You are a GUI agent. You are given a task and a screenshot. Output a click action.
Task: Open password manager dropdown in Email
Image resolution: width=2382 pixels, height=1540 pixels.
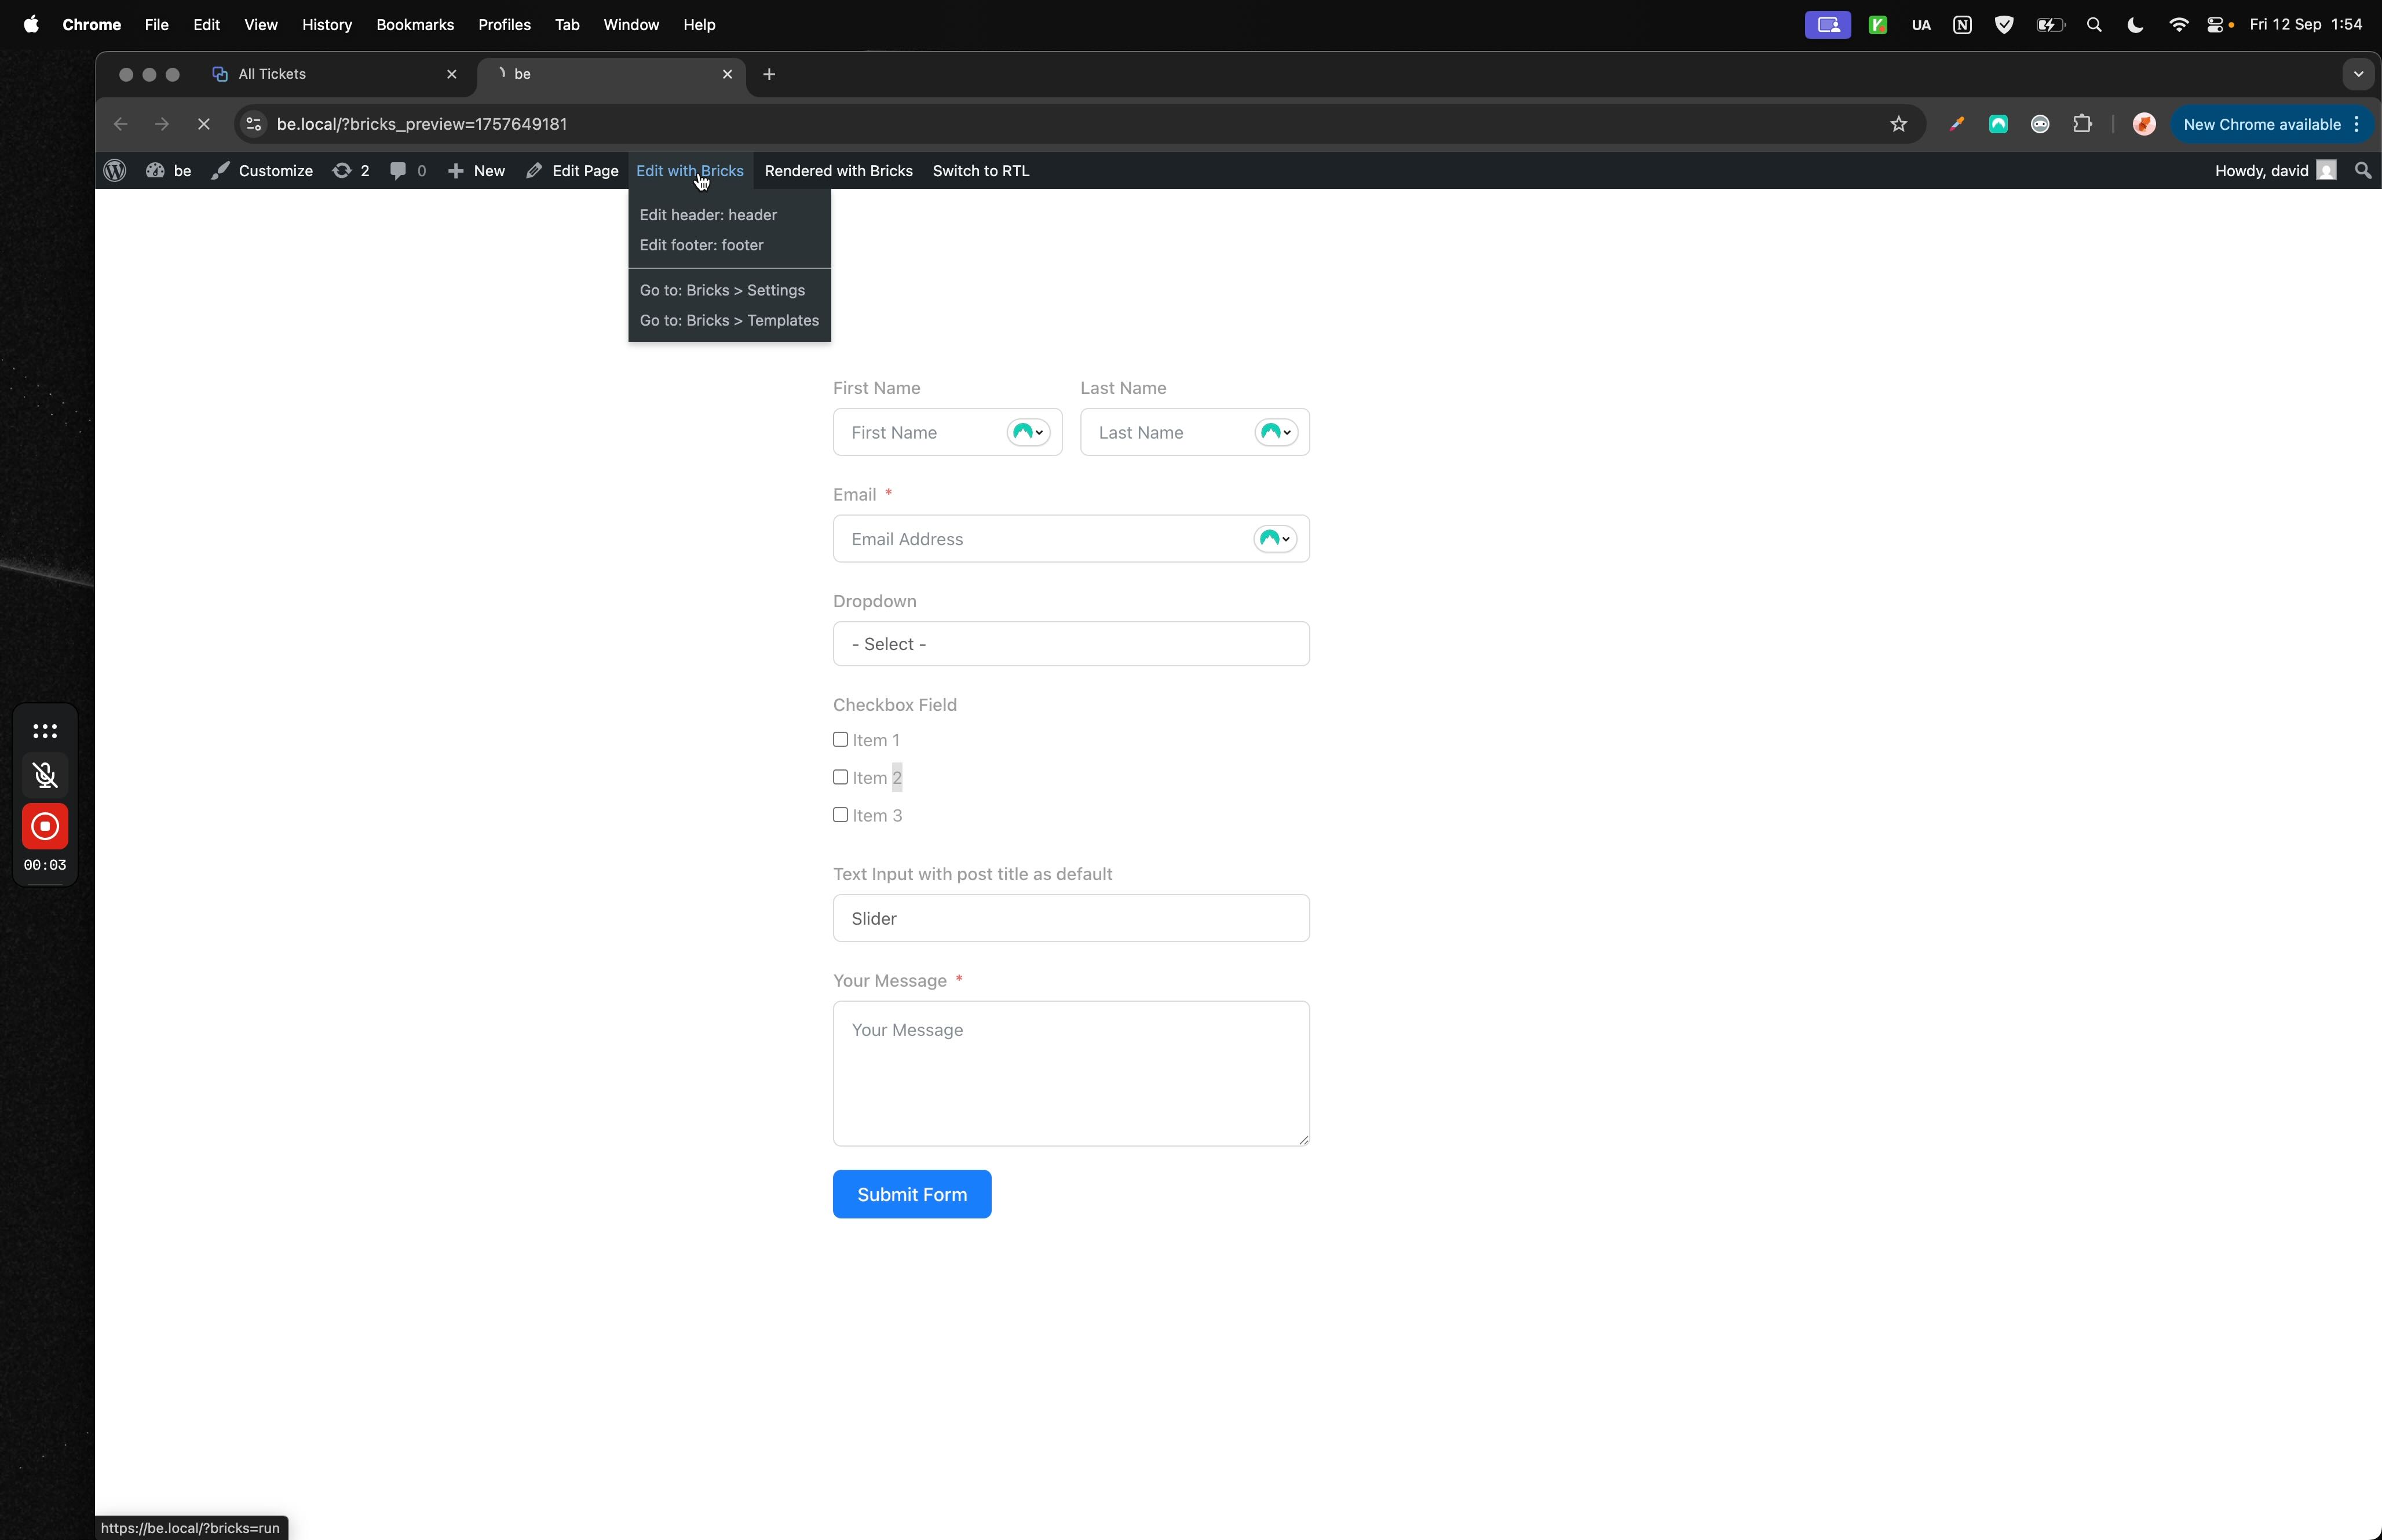tap(1276, 539)
